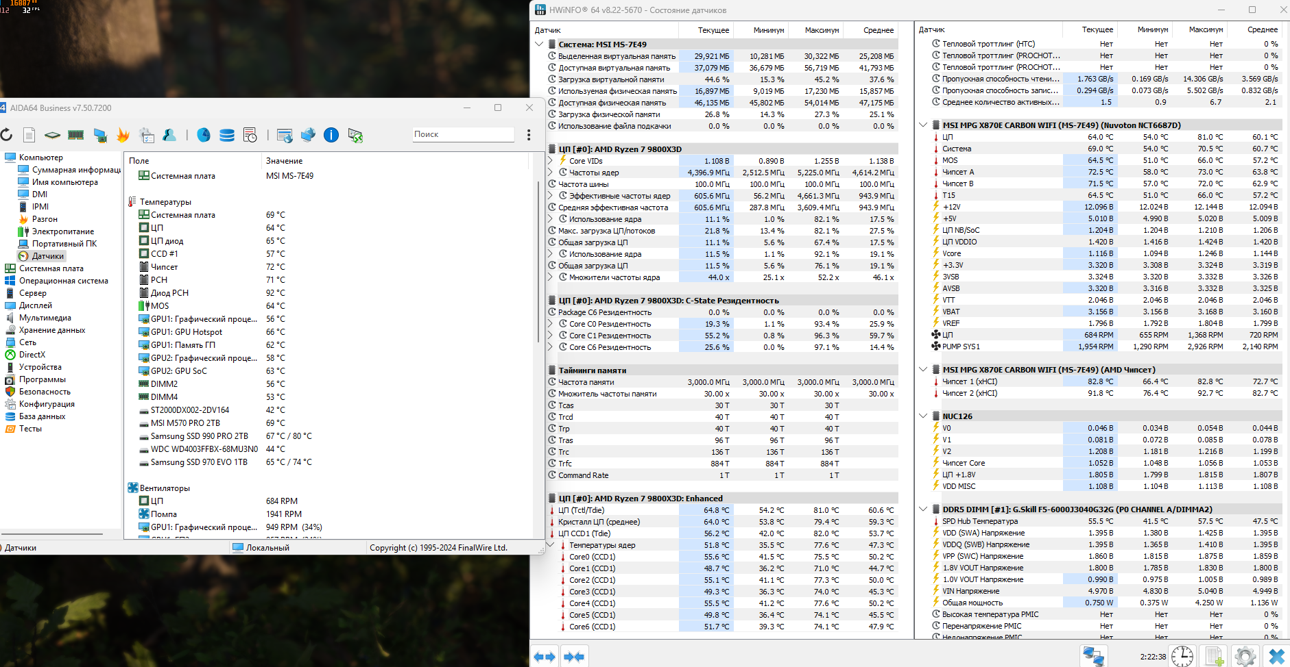This screenshot has height=667, width=1290.
Task: Click the 'Чипсет 2 (xHCI)' sensor row
Action: point(1105,393)
